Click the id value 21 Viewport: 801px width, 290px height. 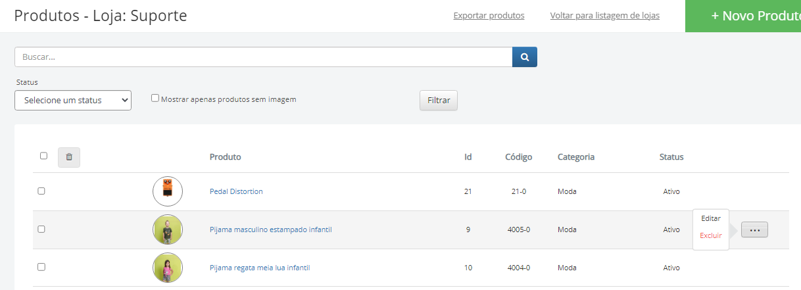coord(468,191)
